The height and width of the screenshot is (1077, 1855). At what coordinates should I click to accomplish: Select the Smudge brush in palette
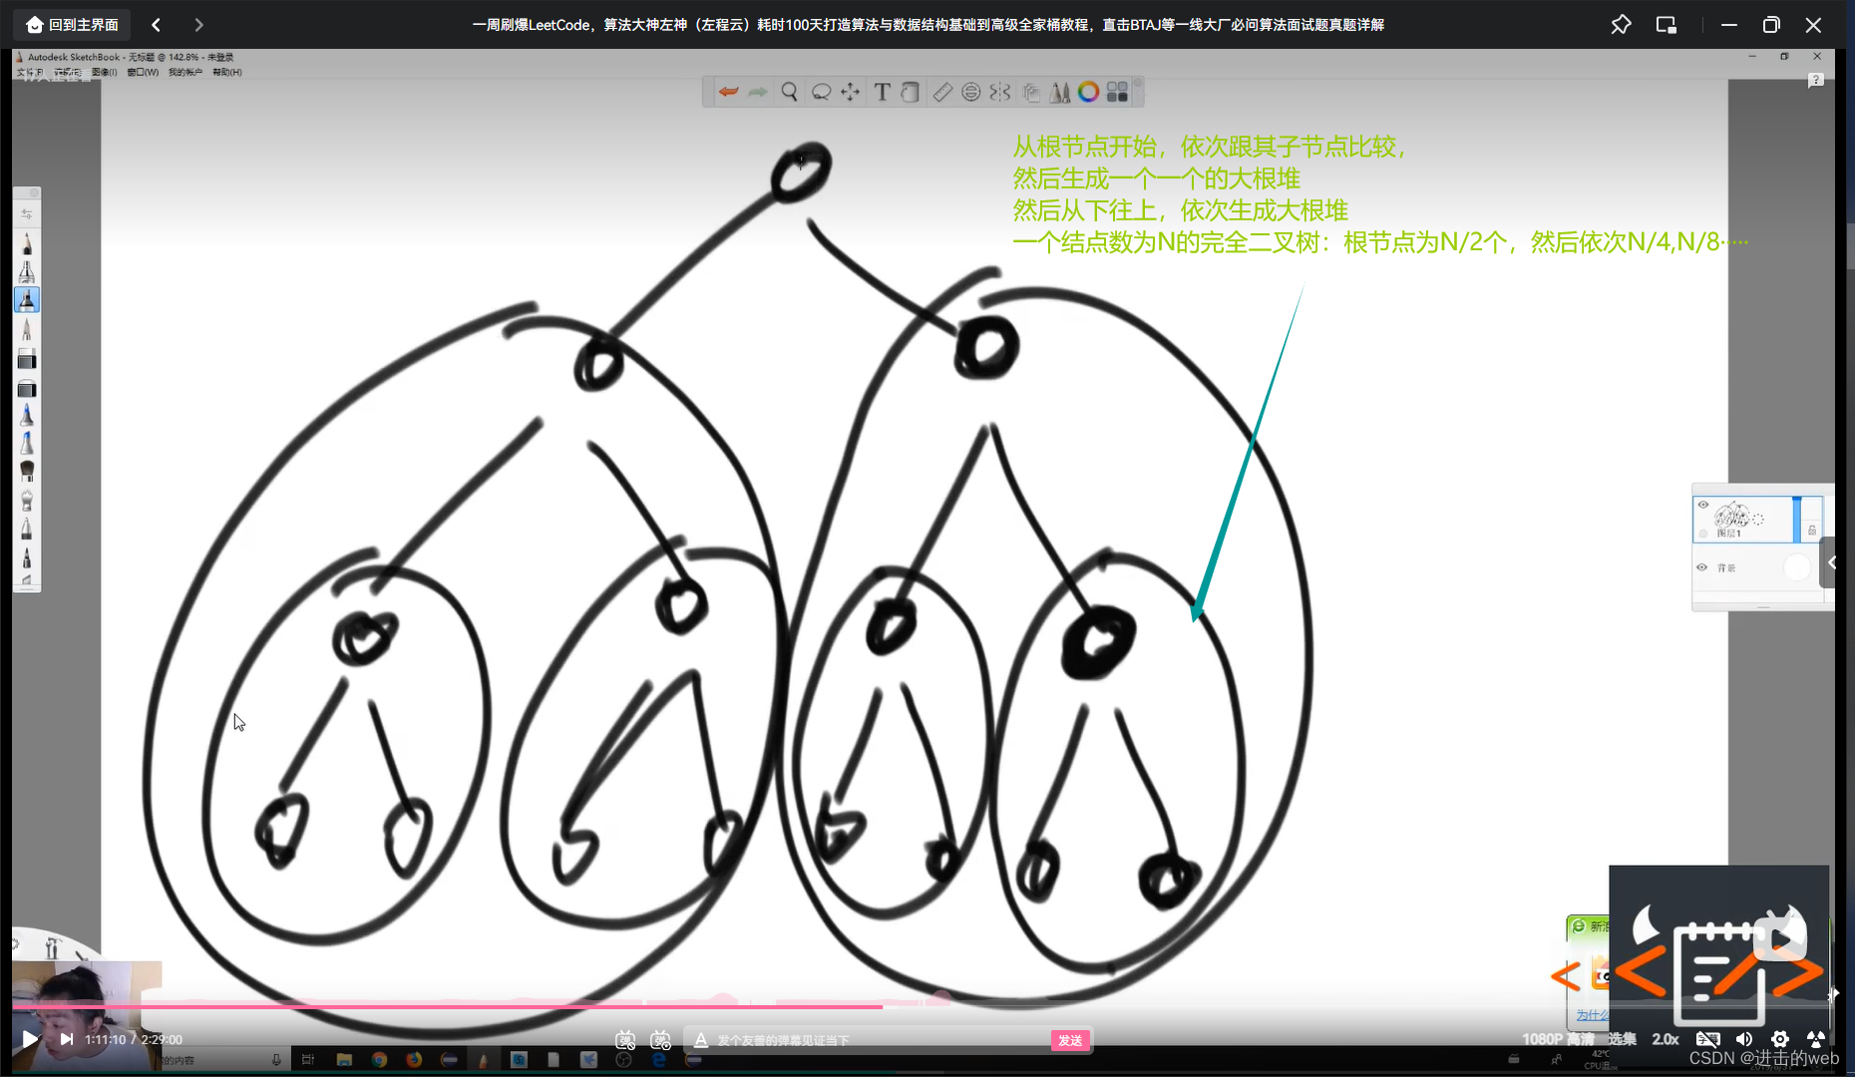(x=27, y=500)
